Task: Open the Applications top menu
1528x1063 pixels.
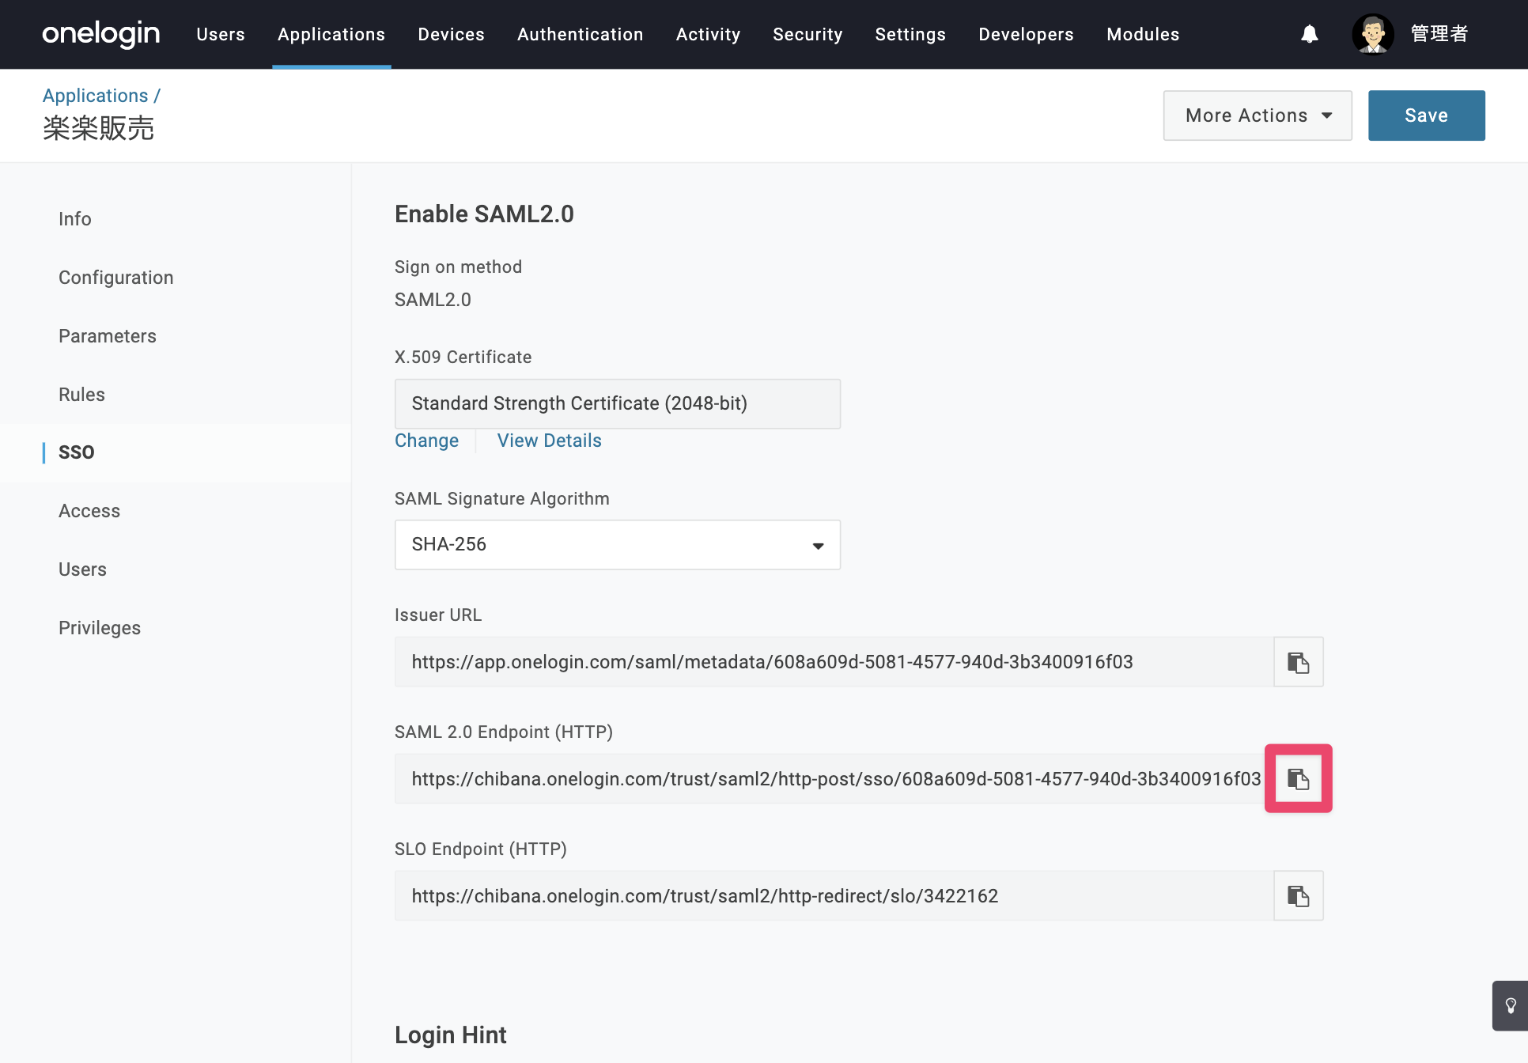Action: point(331,35)
